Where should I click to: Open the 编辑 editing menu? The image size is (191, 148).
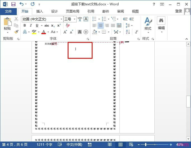161,25
